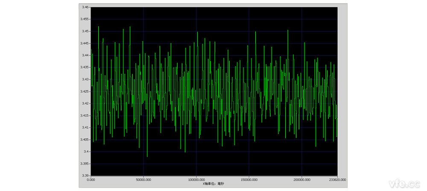Select the 3.45 y-axis tick label
427x191 pixels.
85,31
